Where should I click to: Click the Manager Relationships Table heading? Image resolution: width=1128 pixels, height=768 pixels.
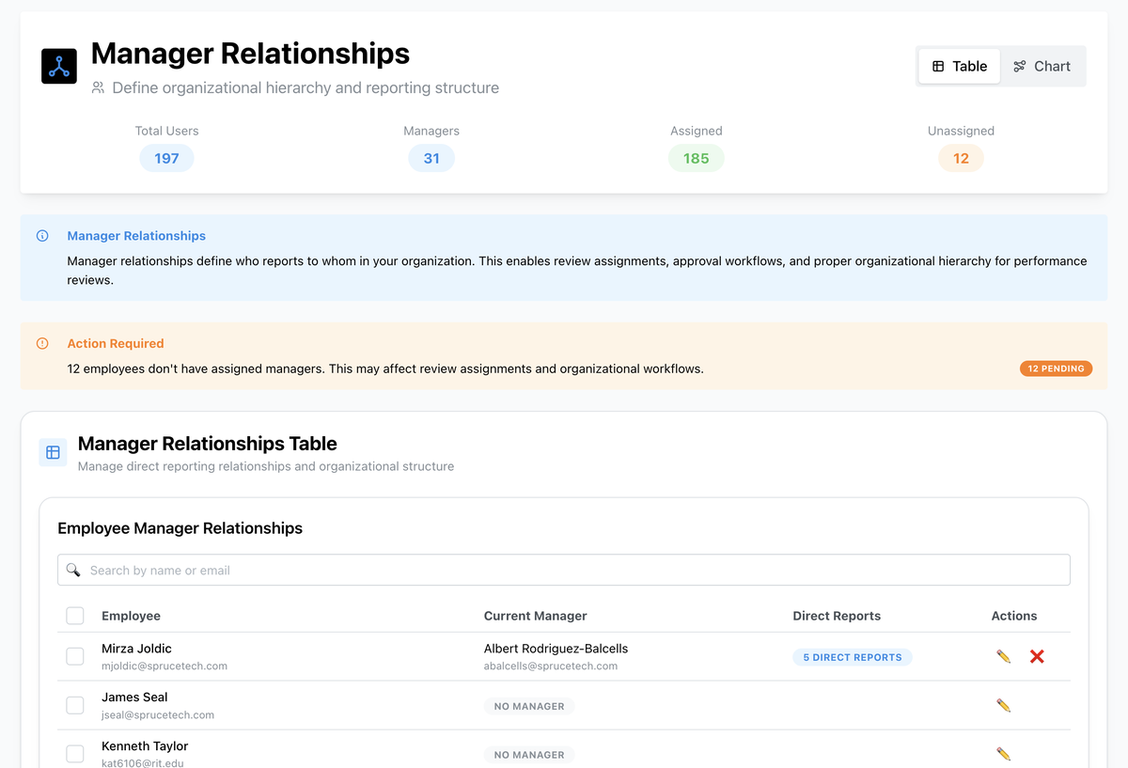pos(208,444)
